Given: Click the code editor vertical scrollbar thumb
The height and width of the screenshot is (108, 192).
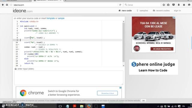Looking at the screenshot, I should pos(124,42).
